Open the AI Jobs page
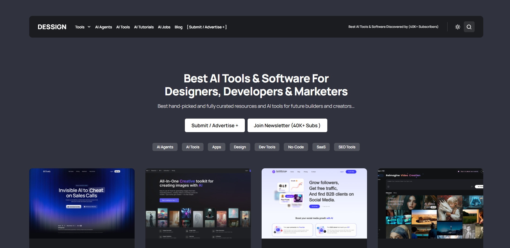The width and height of the screenshot is (510, 248). 164,27
